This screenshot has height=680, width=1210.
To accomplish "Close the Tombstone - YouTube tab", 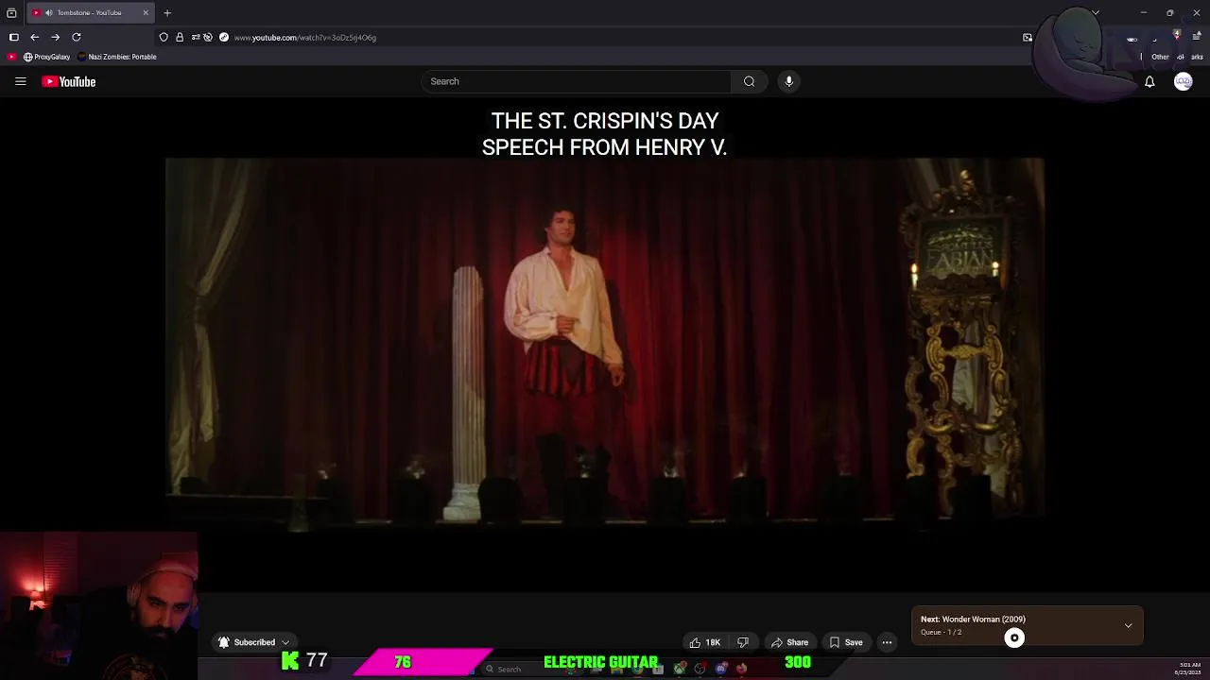I will click(x=146, y=13).
